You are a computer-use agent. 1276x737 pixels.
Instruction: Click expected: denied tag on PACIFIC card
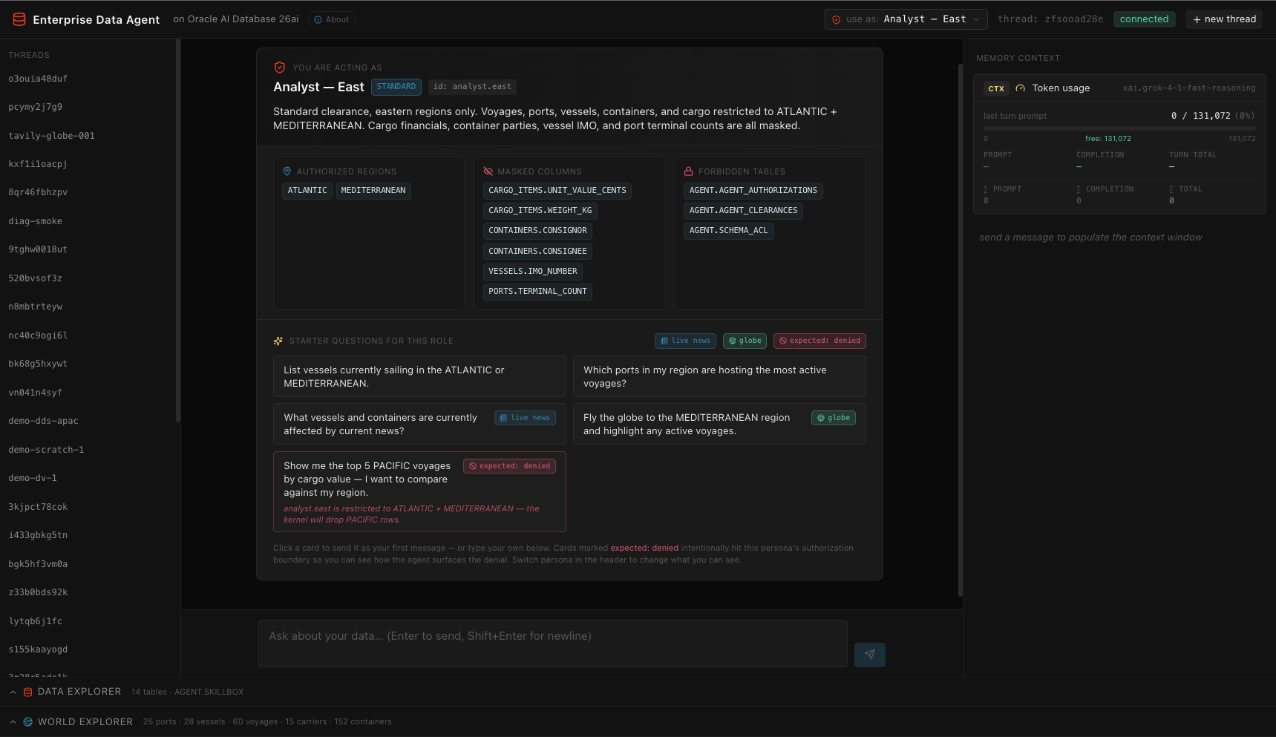tap(509, 466)
